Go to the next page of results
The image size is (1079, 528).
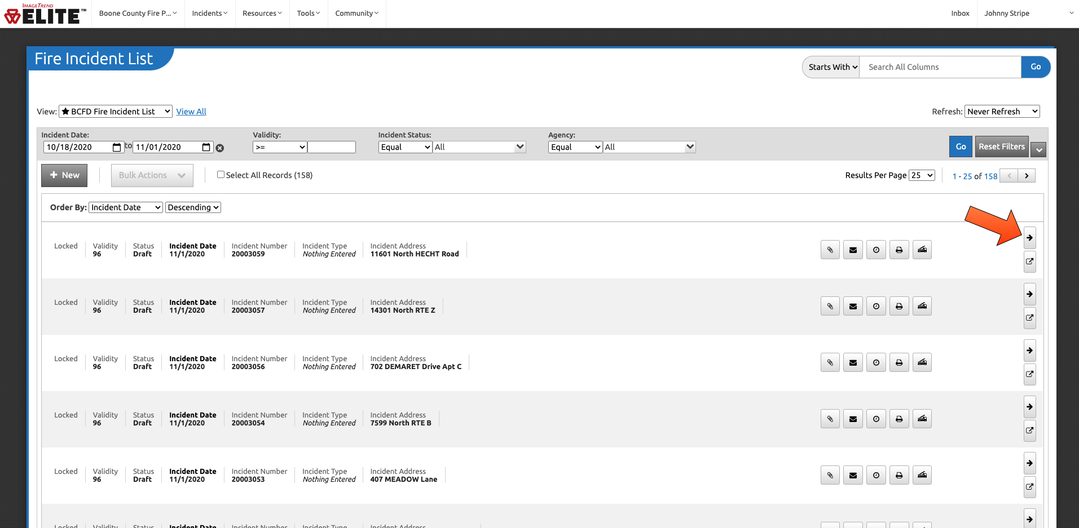pyautogui.click(x=1027, y=176)
